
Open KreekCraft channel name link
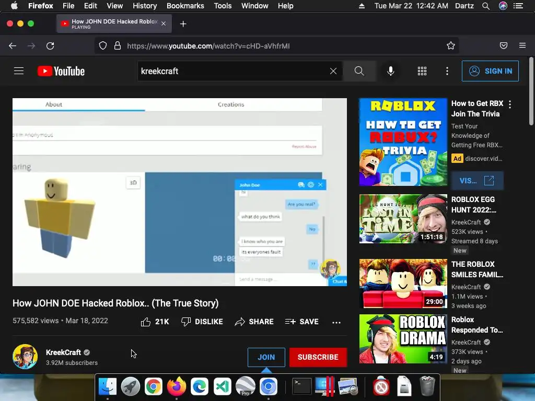point(63,352)
